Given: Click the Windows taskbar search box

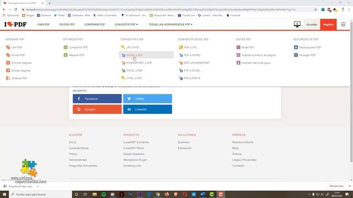Looking at the screenshot, I should 40,194.
